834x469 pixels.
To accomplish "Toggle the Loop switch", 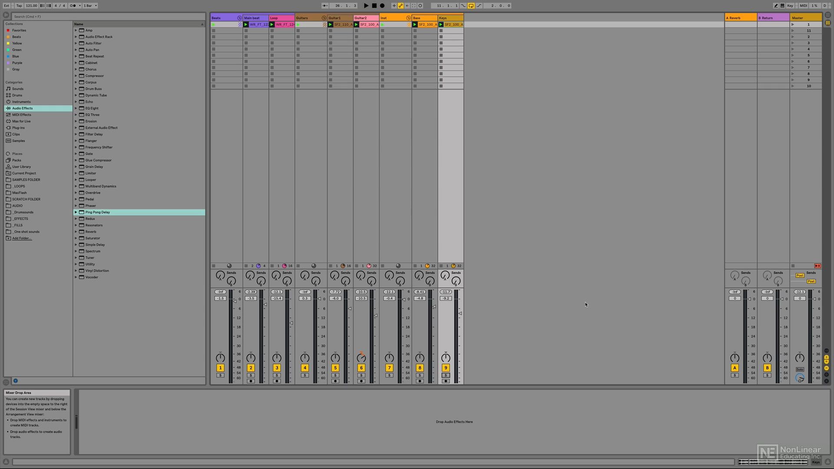I will [471, 6].
